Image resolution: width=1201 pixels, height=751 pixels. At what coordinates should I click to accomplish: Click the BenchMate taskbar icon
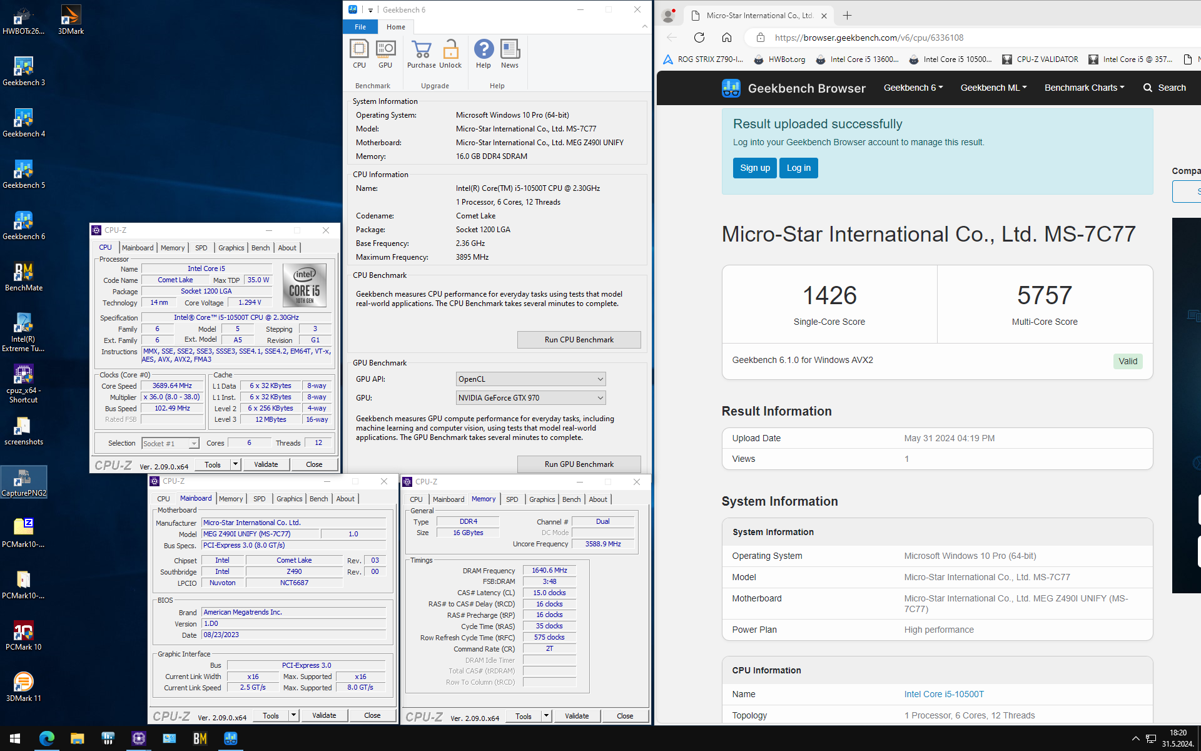pos(200,738)
